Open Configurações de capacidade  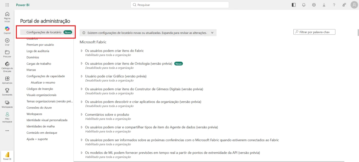pos(46,76)
